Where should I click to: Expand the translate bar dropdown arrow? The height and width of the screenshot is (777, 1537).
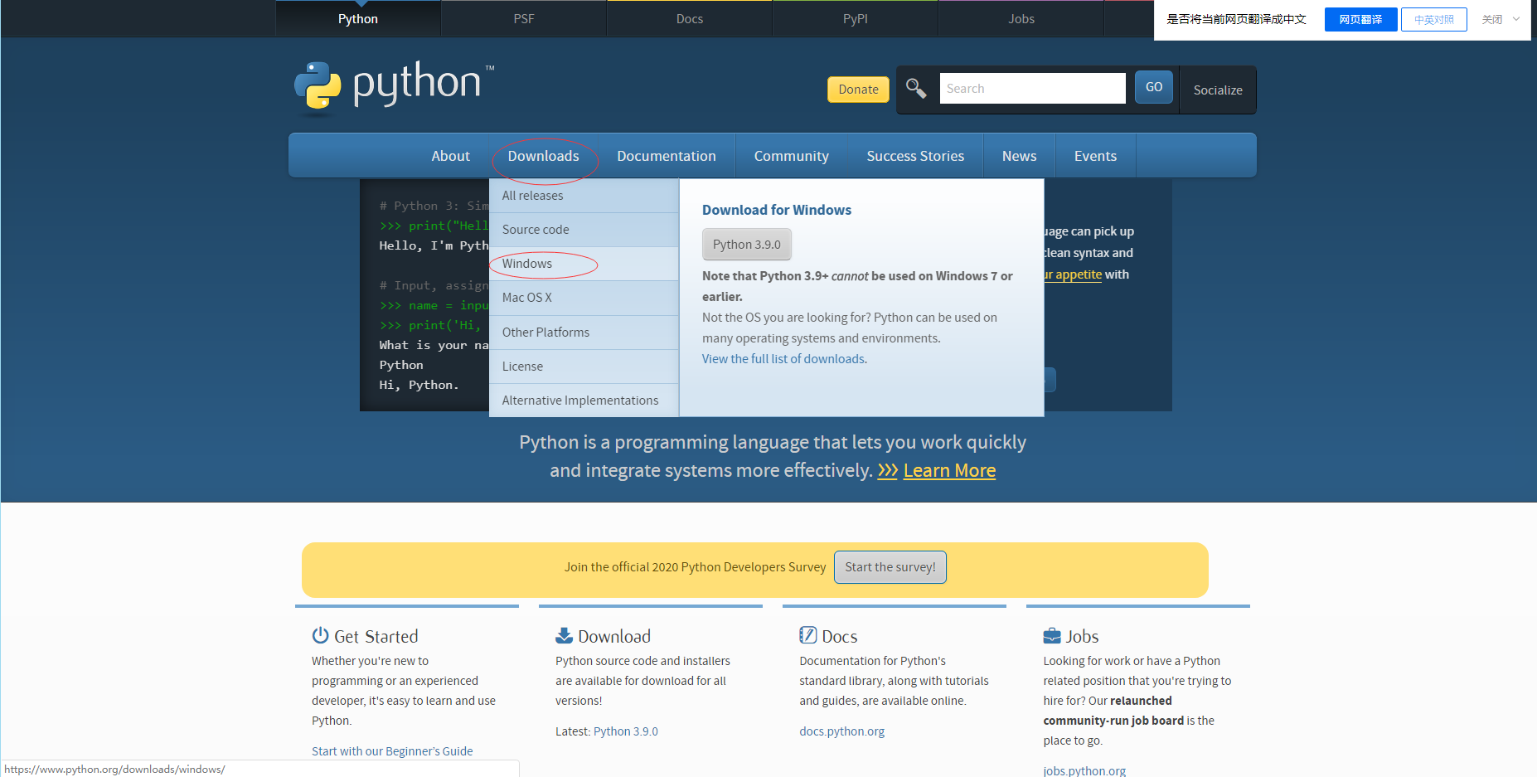(x=1516, y=19)
